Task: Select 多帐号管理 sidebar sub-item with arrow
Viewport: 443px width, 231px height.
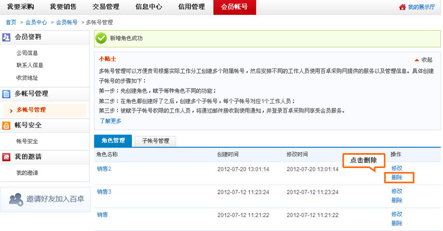Action: 31,110
